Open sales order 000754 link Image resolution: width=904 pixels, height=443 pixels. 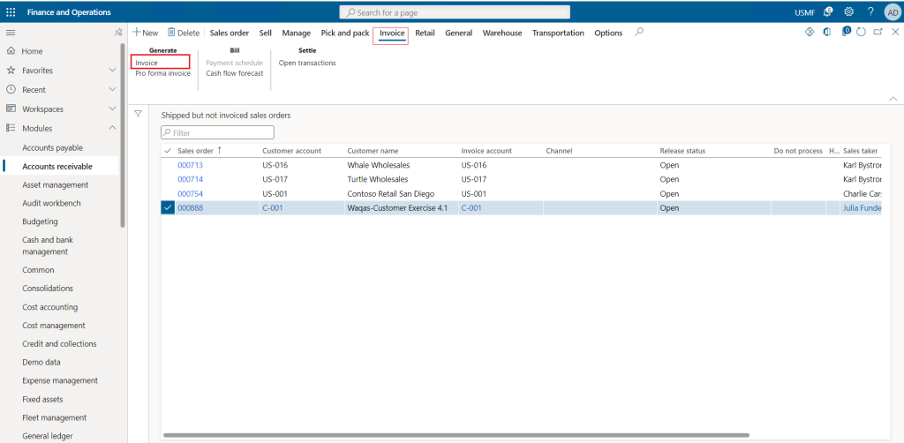pos(191,193)
